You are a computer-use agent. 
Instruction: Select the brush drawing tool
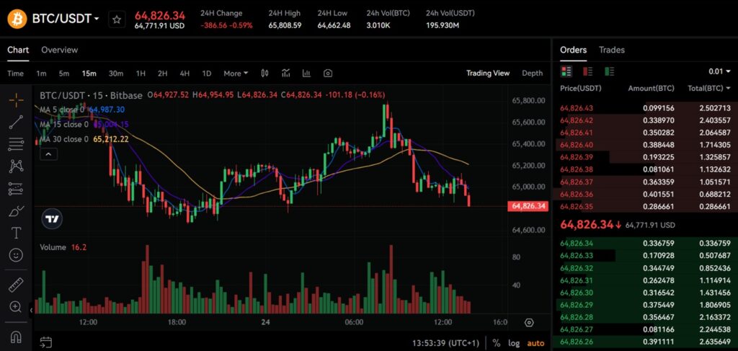click(x=16, y=210)
